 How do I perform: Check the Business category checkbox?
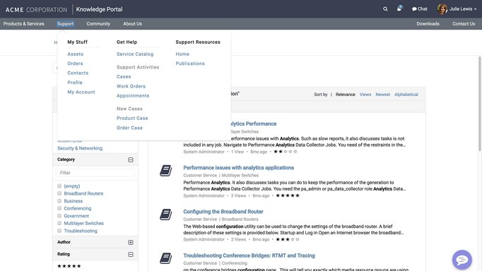59,200
